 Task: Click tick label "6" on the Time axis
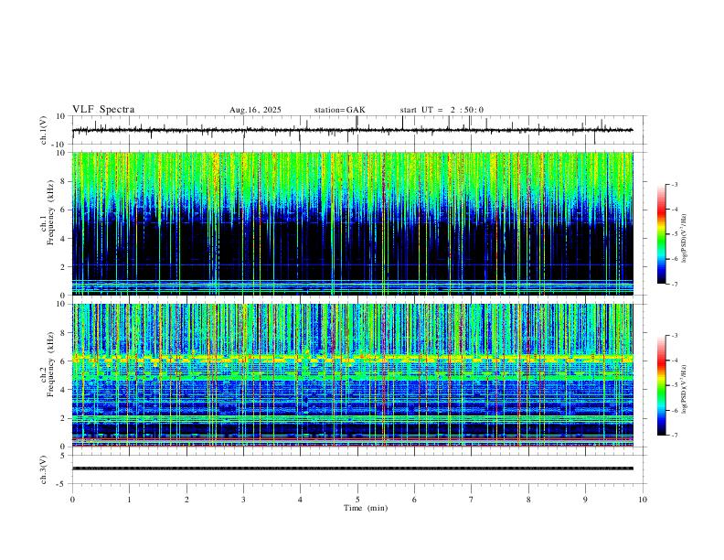[414, 500]
